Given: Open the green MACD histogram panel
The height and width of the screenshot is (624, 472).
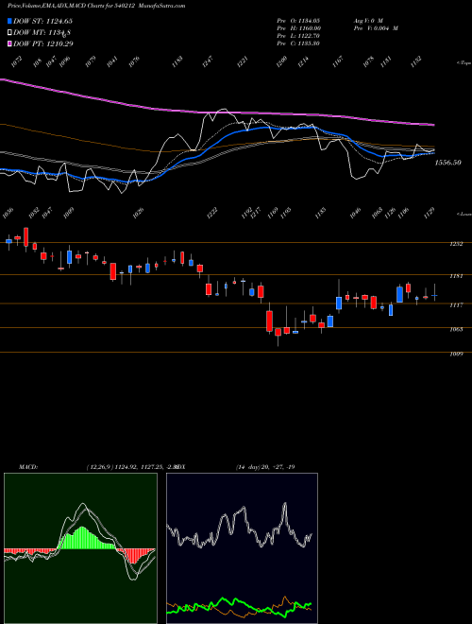Looking at the screenshot, I should 80,548.
